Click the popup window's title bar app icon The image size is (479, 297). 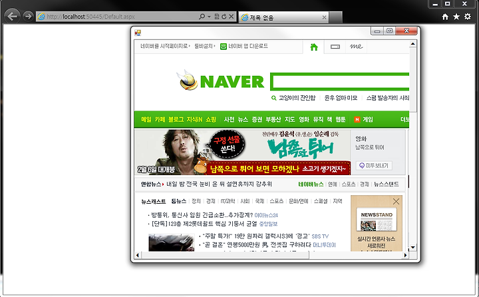tap(138, 33)
